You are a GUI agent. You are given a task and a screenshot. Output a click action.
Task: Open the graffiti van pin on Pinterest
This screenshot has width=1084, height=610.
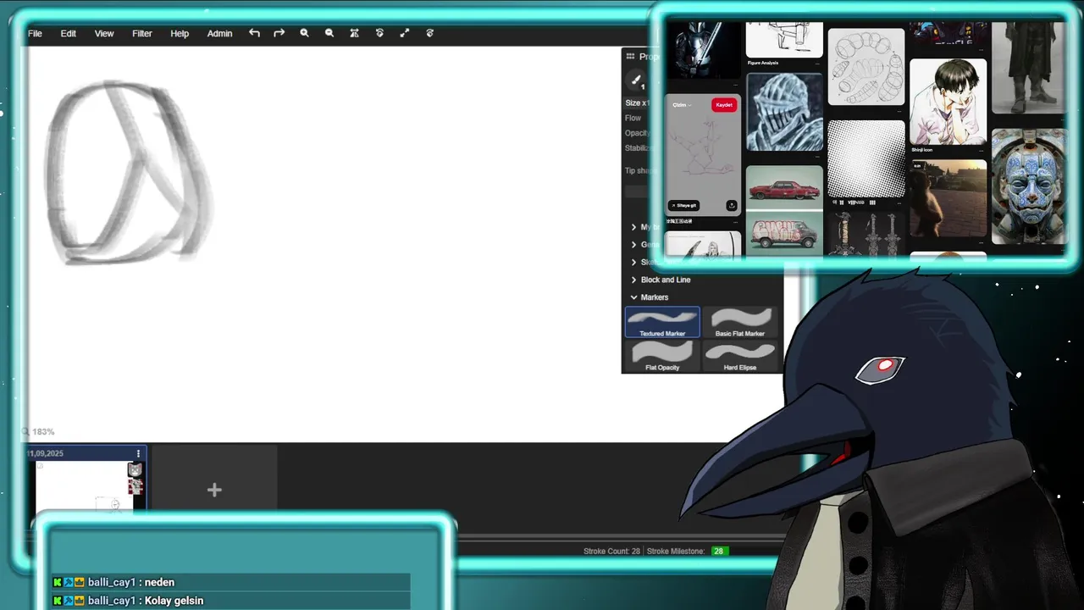click(784, 234)
